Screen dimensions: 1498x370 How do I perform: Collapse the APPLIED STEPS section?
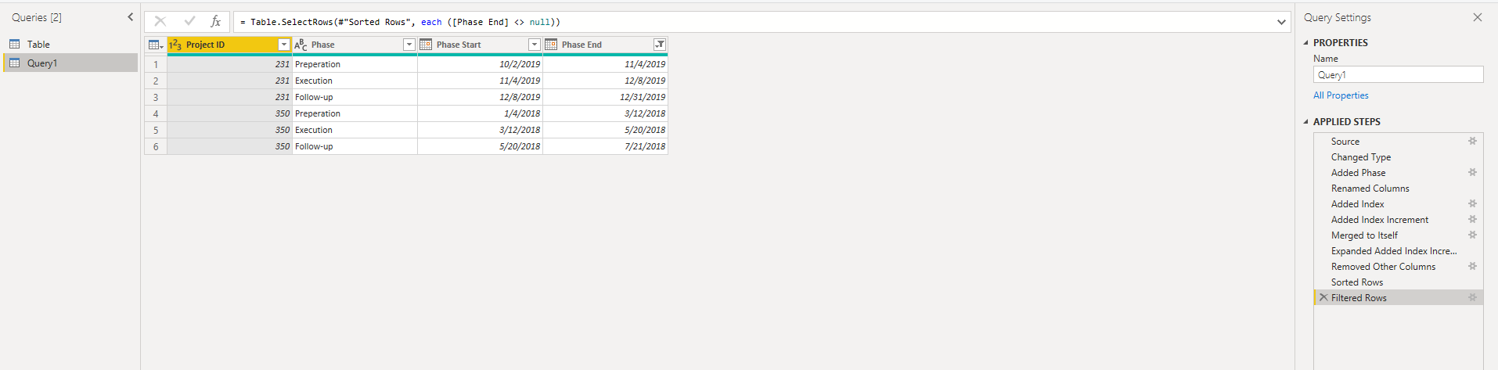(1305, 122)
